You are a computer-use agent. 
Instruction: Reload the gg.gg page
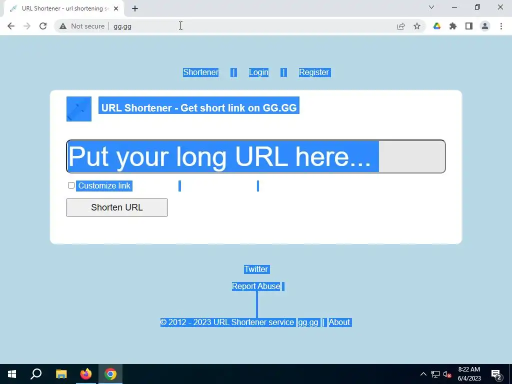pyautogui.click(x=43, y=26)
